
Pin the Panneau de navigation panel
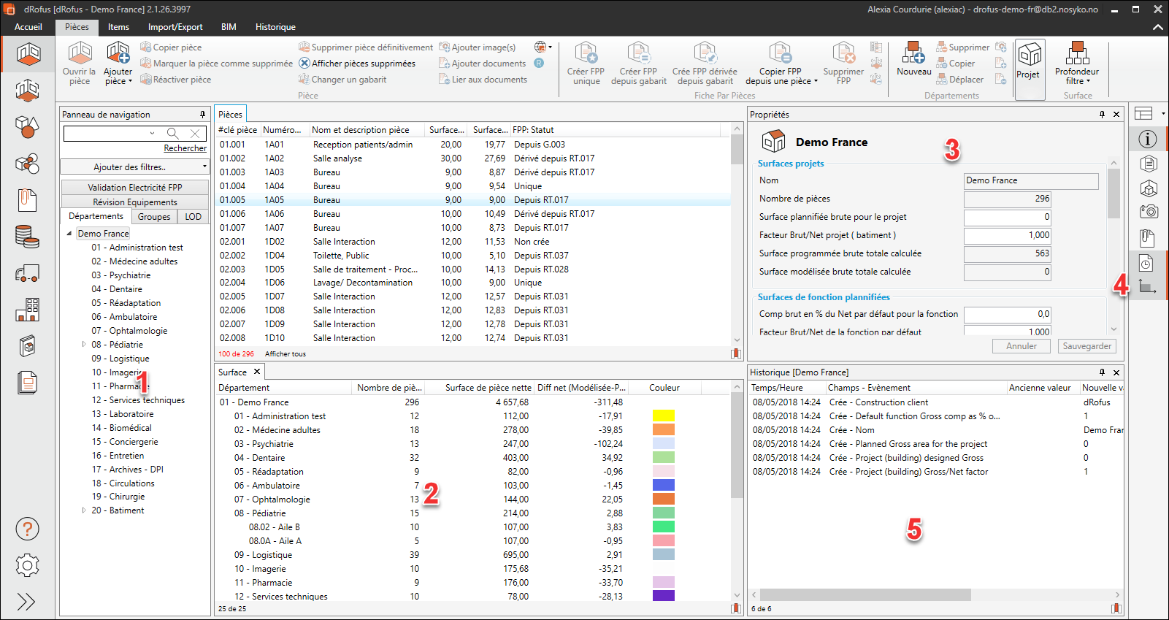tap(202, 115)
